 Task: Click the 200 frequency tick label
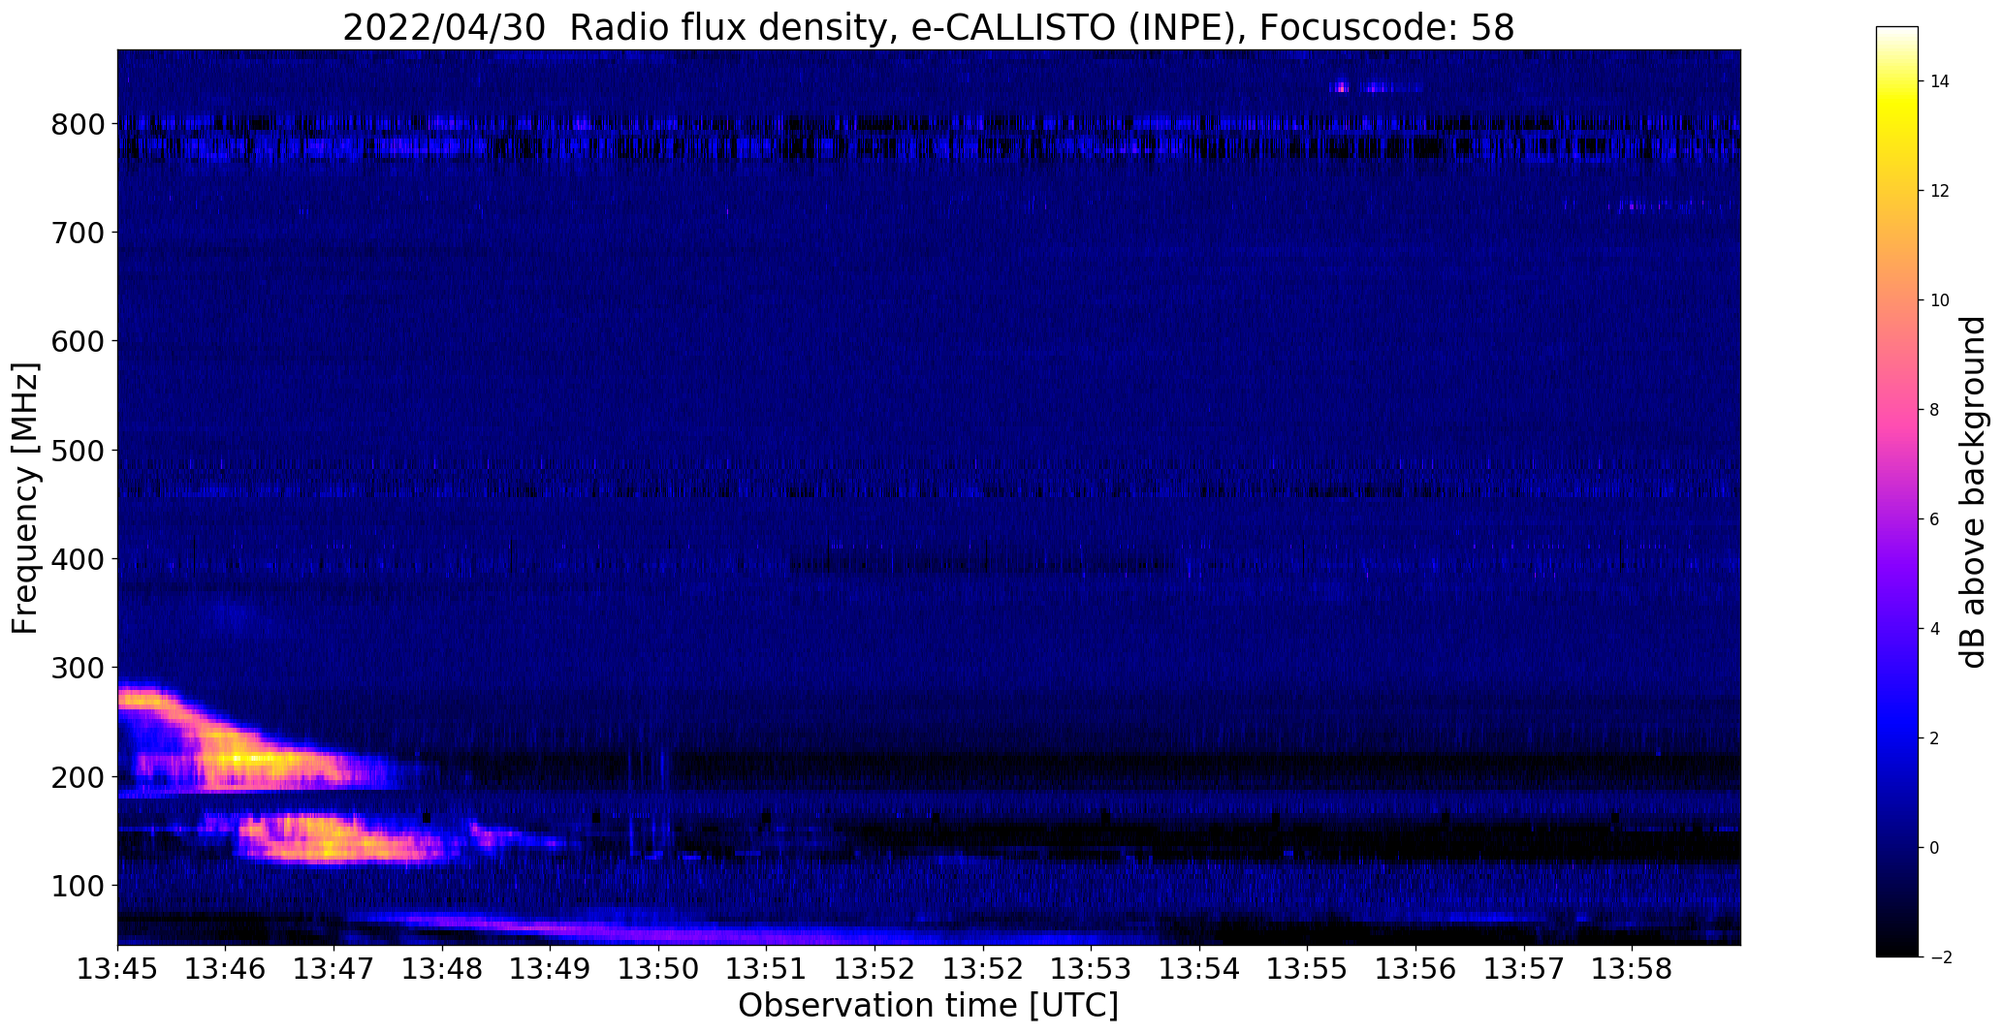point(77,777)
